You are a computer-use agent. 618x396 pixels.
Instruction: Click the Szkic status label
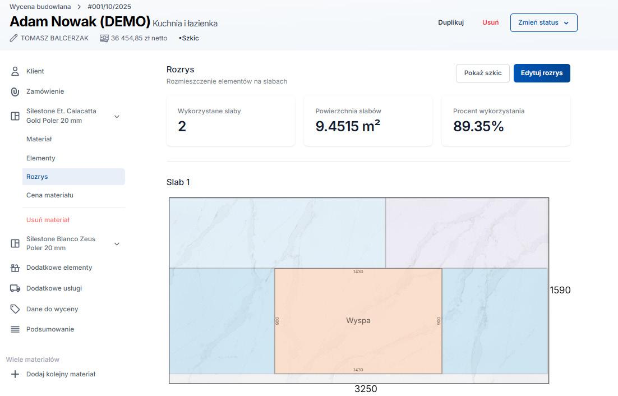[x=189, y=38]
